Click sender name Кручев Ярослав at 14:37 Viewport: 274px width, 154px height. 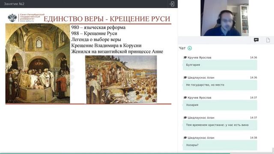[x=199, y=98]
